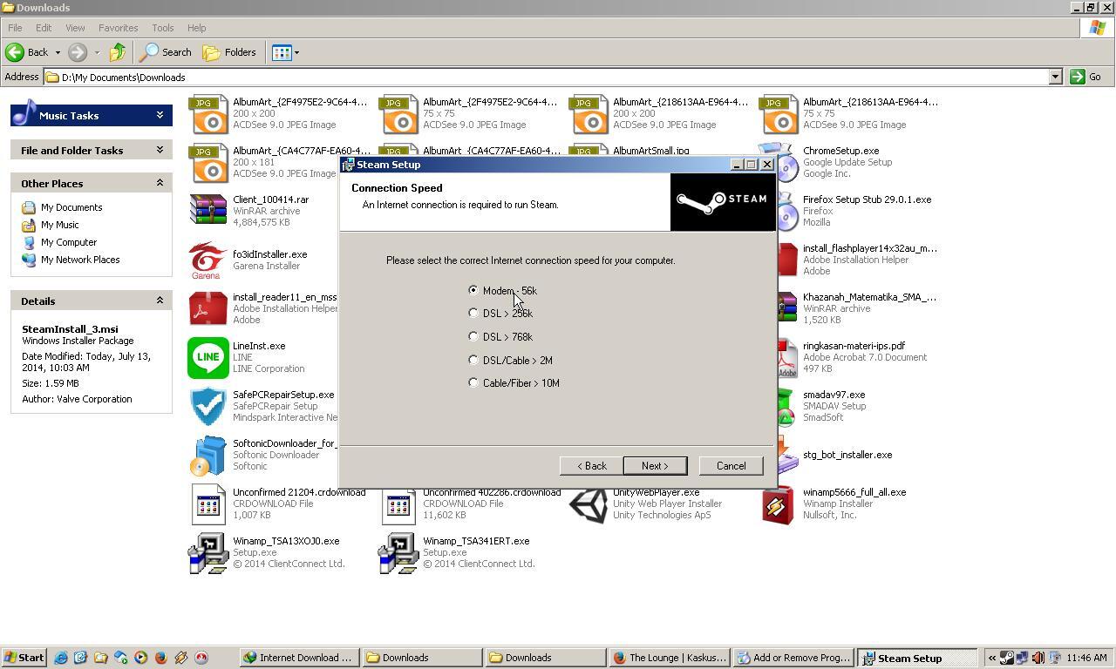Select ringkasan-materi-ips.pdf Adobe icon
Viewport: 1116px width, 669px height.
pos(786,357)
